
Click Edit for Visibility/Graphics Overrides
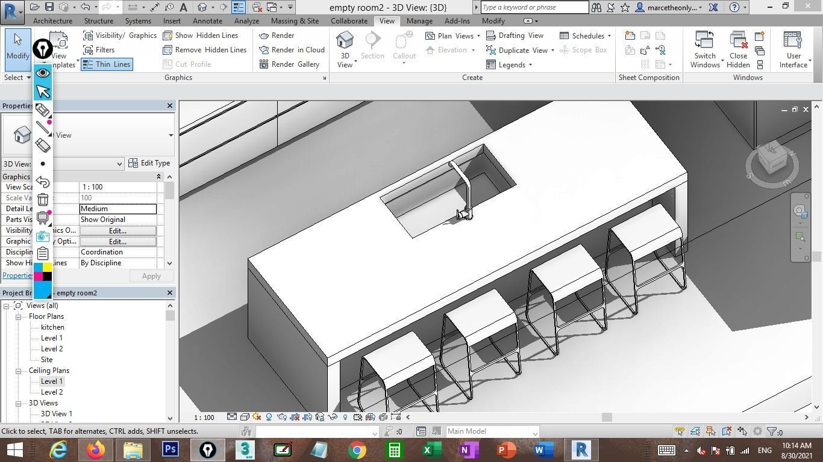point(117,230)
